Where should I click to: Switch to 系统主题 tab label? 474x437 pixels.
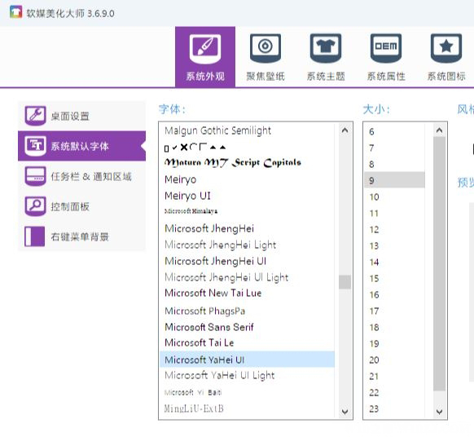pos(326,77)
